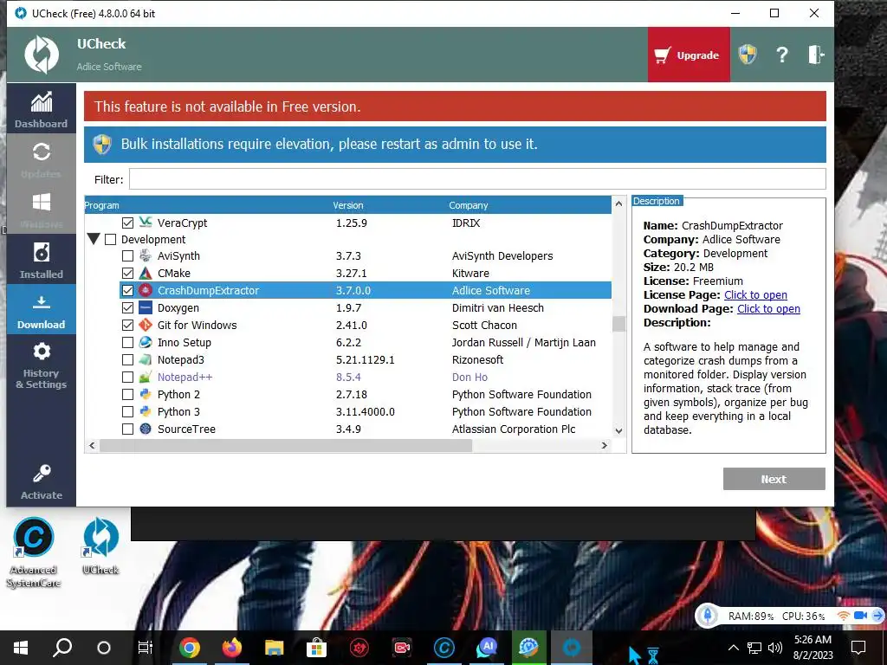Click the UCheck logo in header
Image resolution: width=887 pixels, height=665 pixels.
tap(42, 55)
